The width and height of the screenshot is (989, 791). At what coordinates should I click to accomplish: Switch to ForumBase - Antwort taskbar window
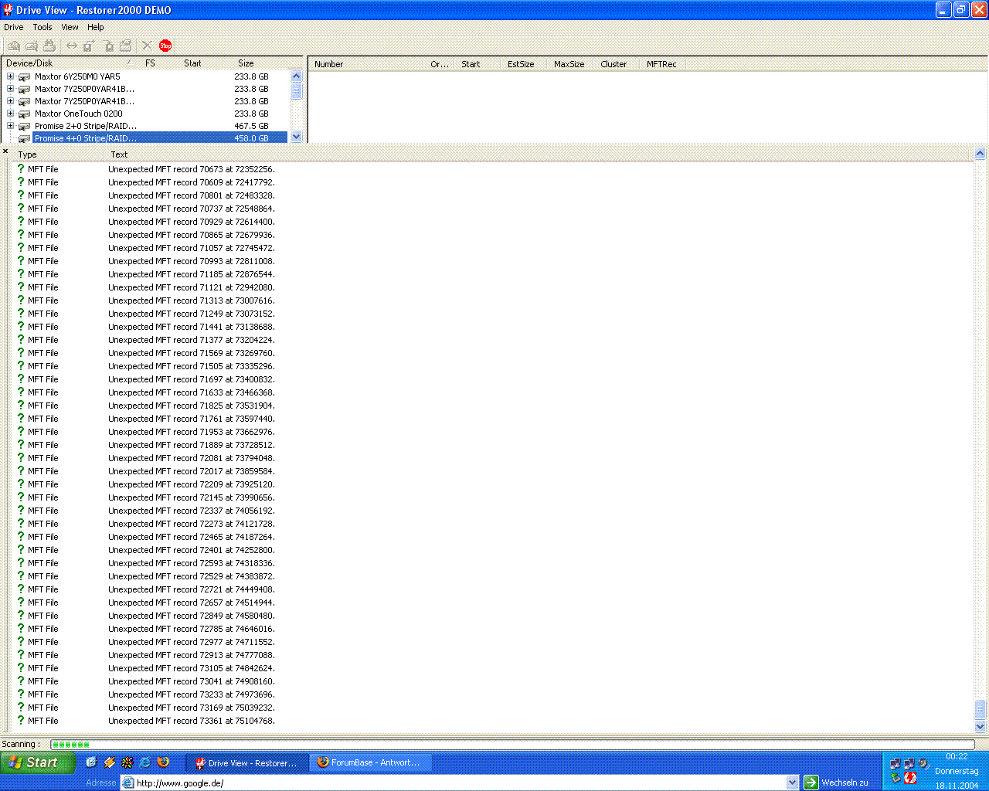371,762
